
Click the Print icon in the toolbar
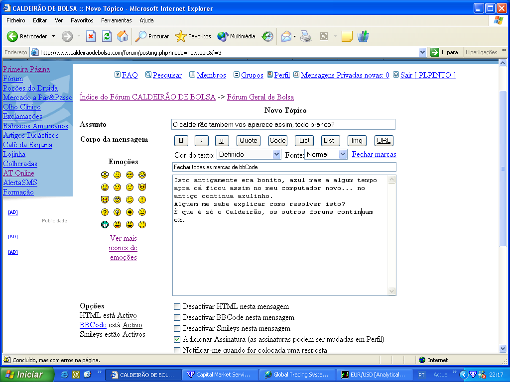pos(306,36)
